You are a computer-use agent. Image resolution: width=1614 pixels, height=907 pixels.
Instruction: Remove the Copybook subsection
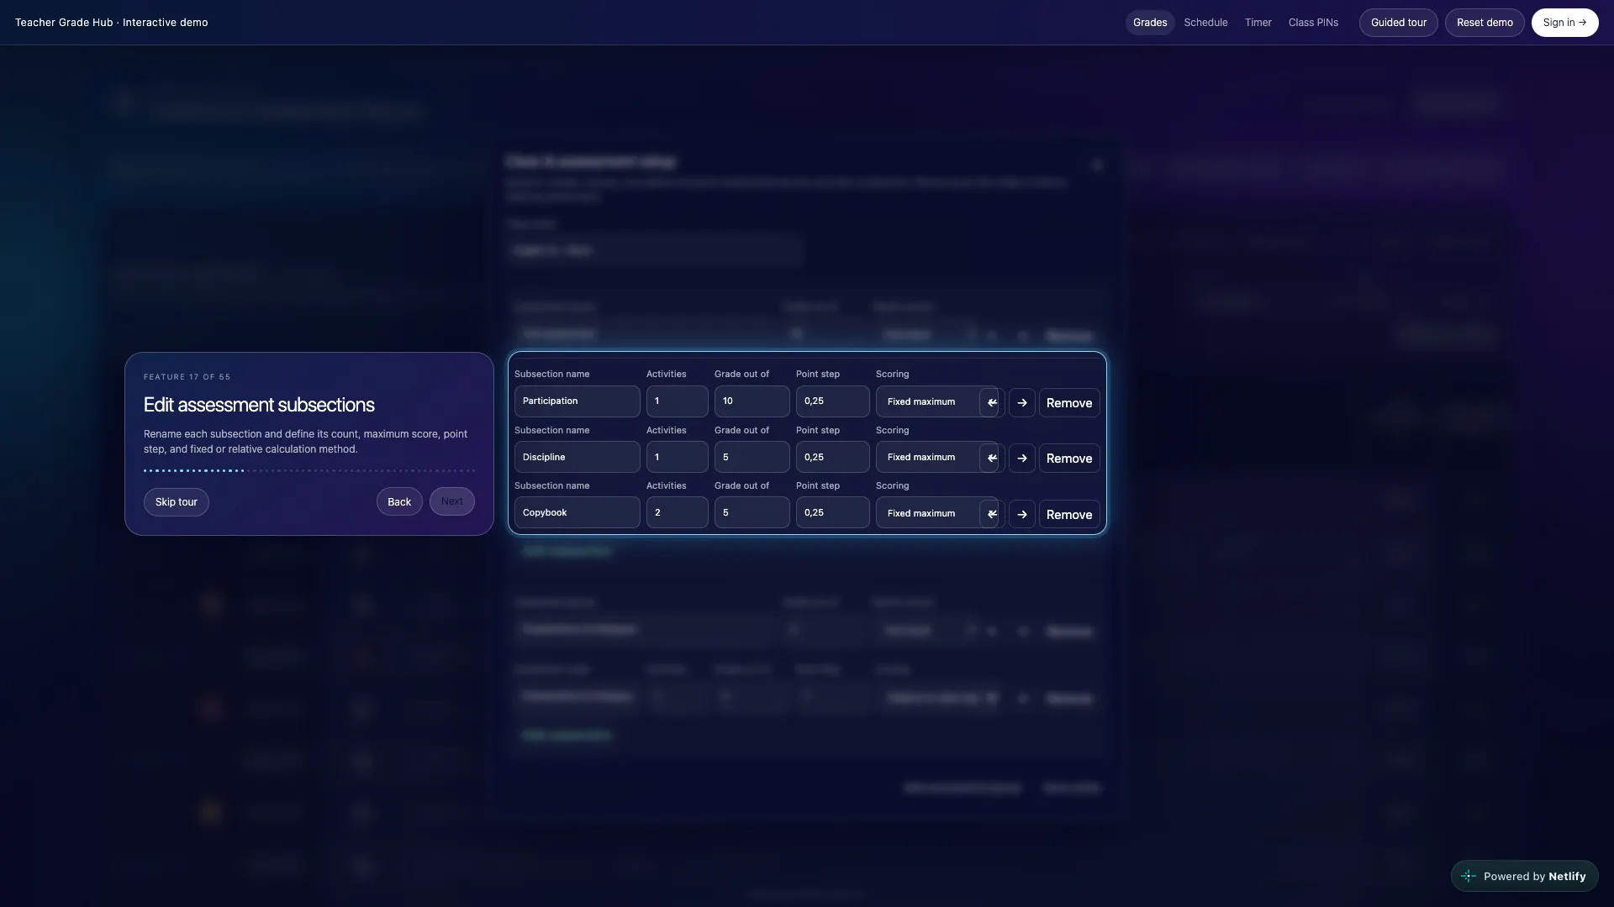pos(1069,514)
